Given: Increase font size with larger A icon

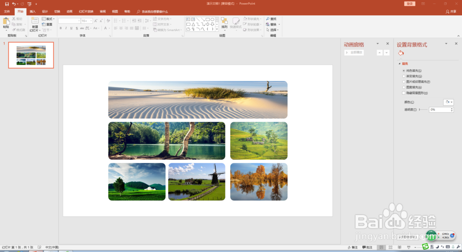Looking at the screenshot, I should (96, 21).
